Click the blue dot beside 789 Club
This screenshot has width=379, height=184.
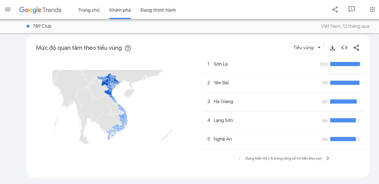(x=28, y=26)
